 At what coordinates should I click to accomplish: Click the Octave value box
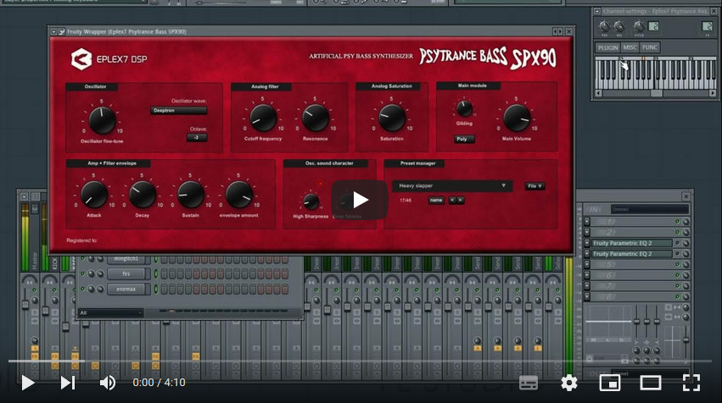[x=197, y=137]
